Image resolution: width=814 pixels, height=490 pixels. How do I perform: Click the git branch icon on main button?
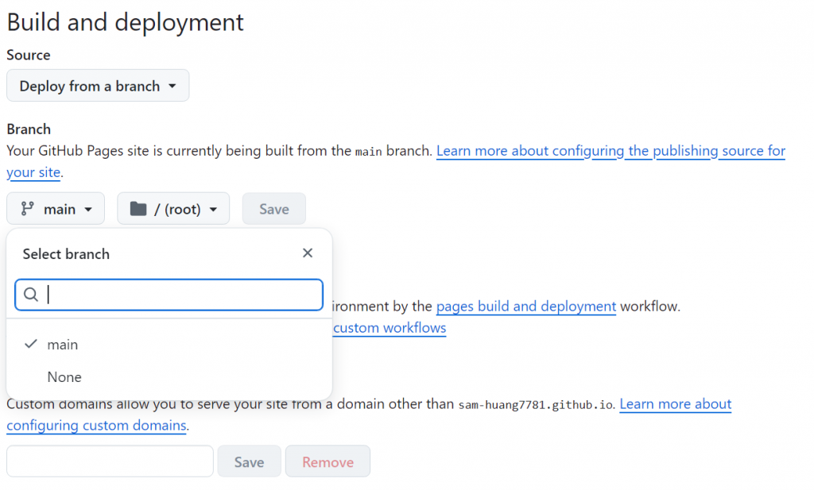click(28, 209)
